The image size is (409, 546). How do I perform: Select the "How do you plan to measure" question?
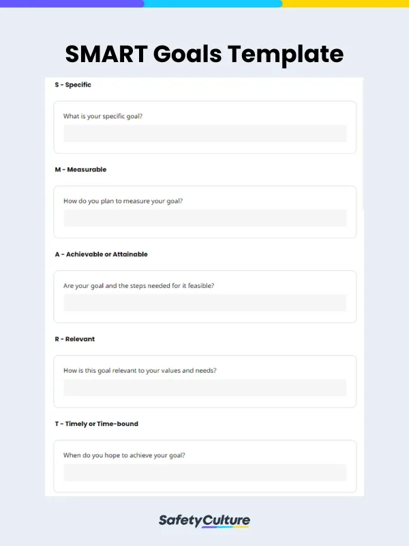[123, 201]
